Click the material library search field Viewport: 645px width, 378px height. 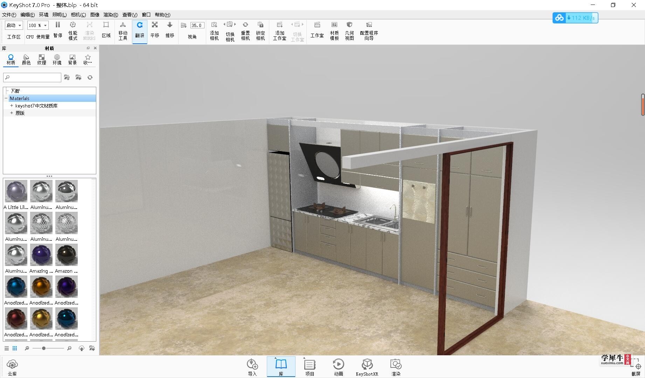point(32,77)
